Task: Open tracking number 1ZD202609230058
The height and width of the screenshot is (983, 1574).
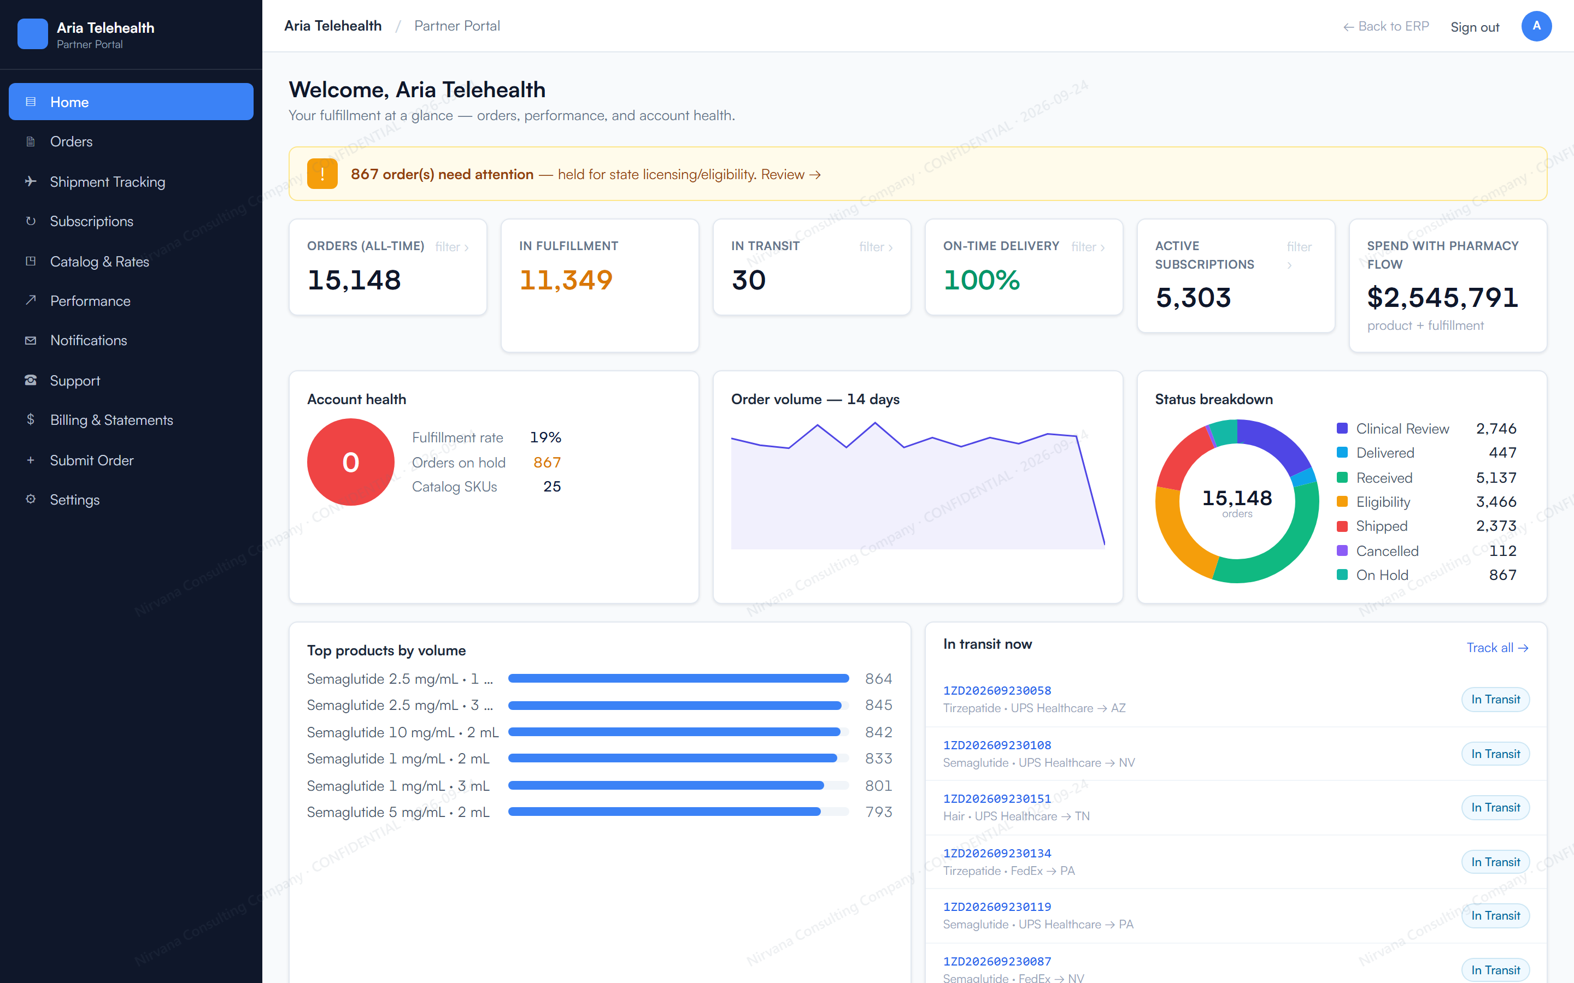Action: [x=997, y=690]
